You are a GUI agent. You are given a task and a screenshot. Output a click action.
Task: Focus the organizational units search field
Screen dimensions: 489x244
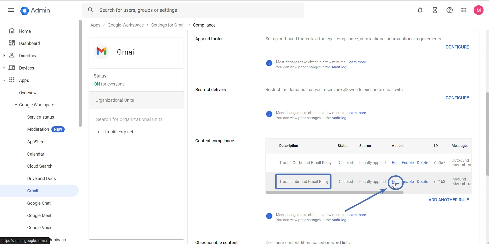136,119
